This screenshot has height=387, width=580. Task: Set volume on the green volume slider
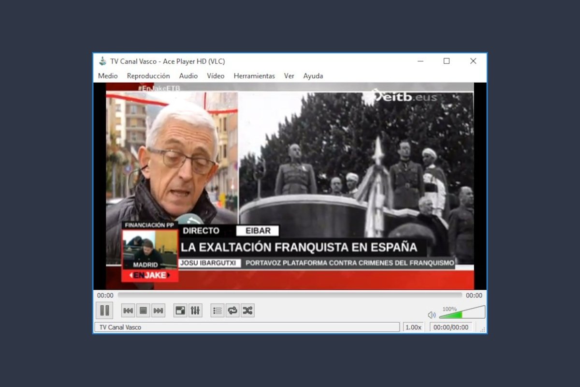click(x=462, y=312)
